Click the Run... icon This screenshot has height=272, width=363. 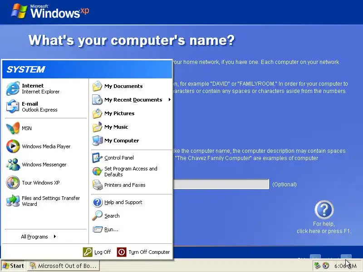click(97, 229)
